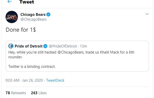
Task: Open the quoted tweet's 13m timestamp
Action: coord(83,46)
